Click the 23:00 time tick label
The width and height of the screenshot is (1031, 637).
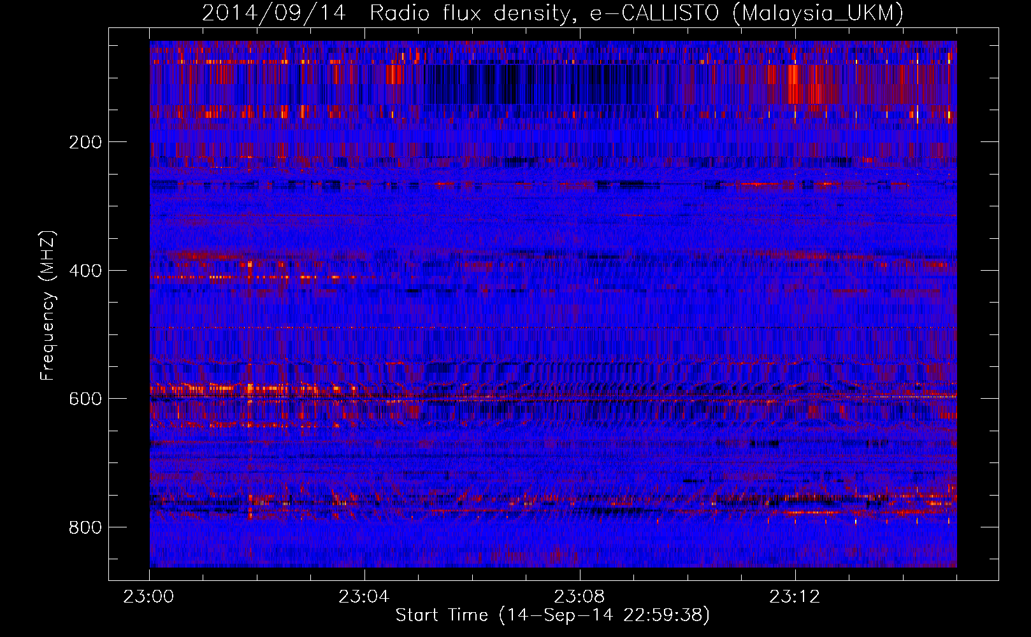149,597
